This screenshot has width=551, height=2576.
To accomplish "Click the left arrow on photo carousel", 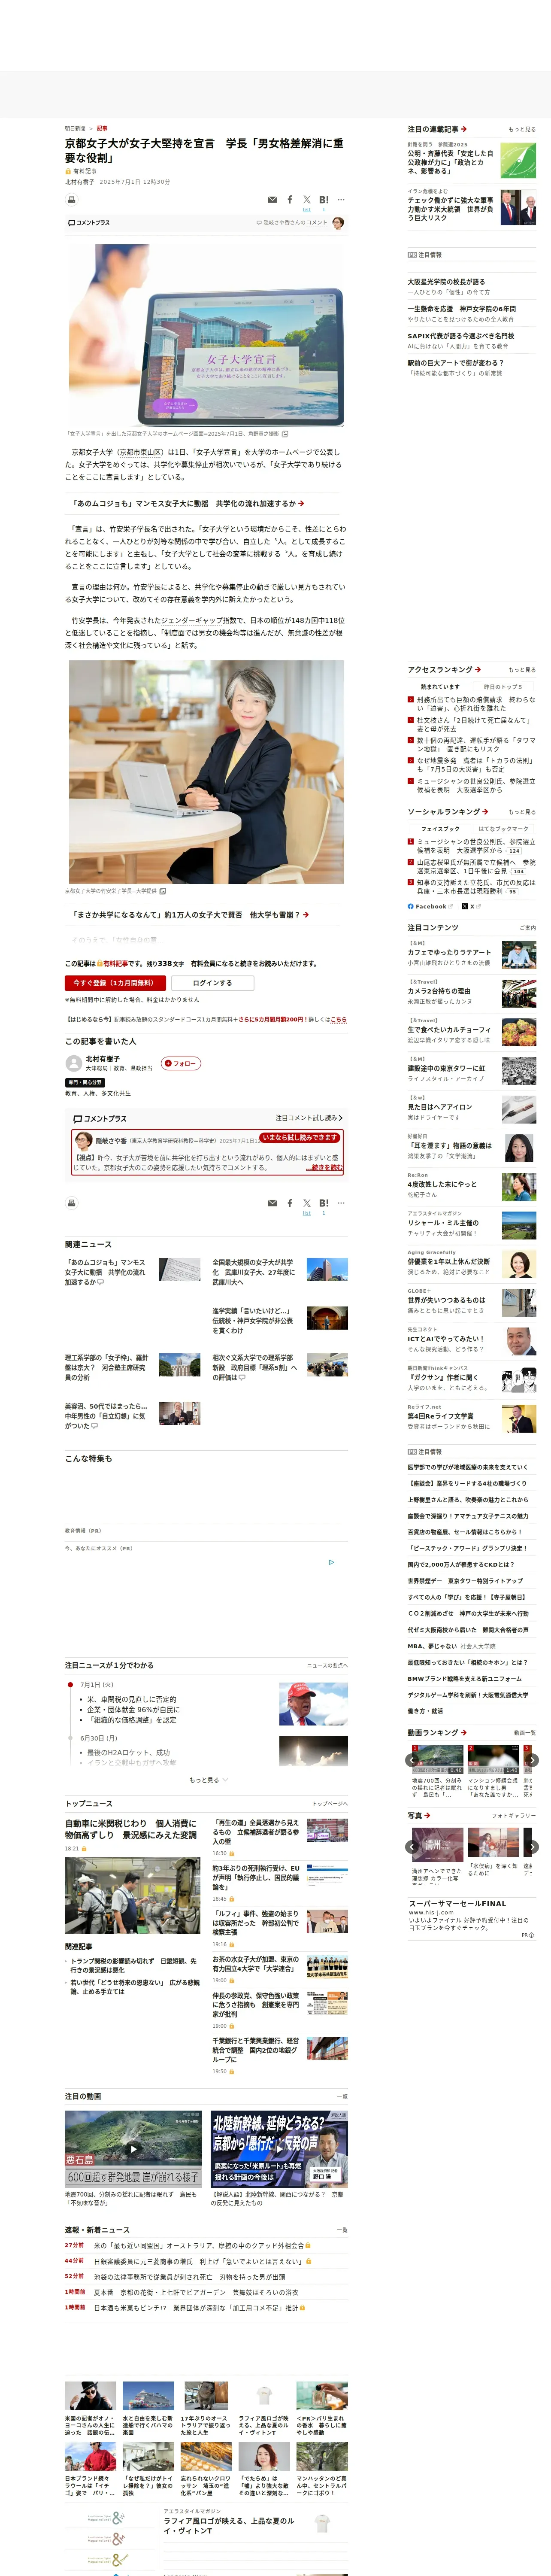I will click(413, 1847).
